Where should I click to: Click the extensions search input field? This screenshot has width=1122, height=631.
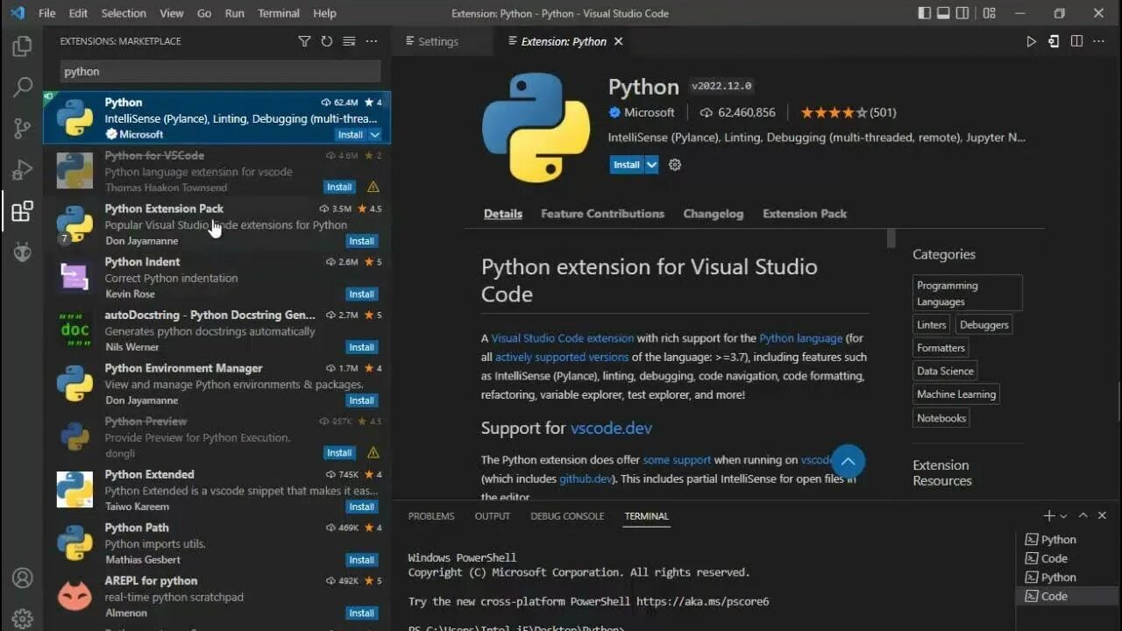point(220,72)
